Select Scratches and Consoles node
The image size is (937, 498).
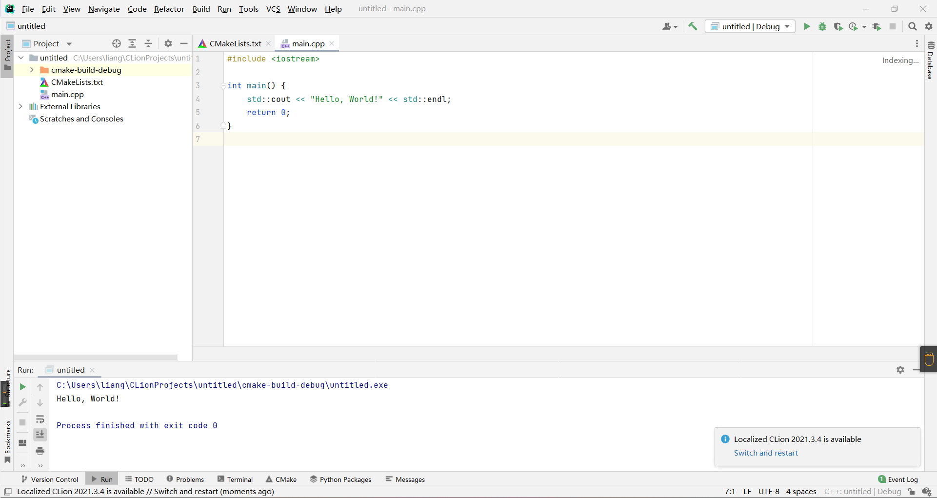point(81,119)
